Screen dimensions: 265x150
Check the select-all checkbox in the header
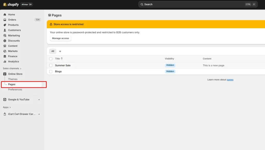point(51,59)
